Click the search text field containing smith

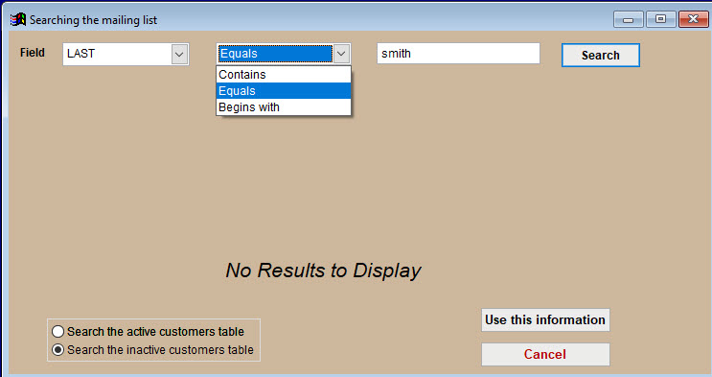tap(458, 54)
